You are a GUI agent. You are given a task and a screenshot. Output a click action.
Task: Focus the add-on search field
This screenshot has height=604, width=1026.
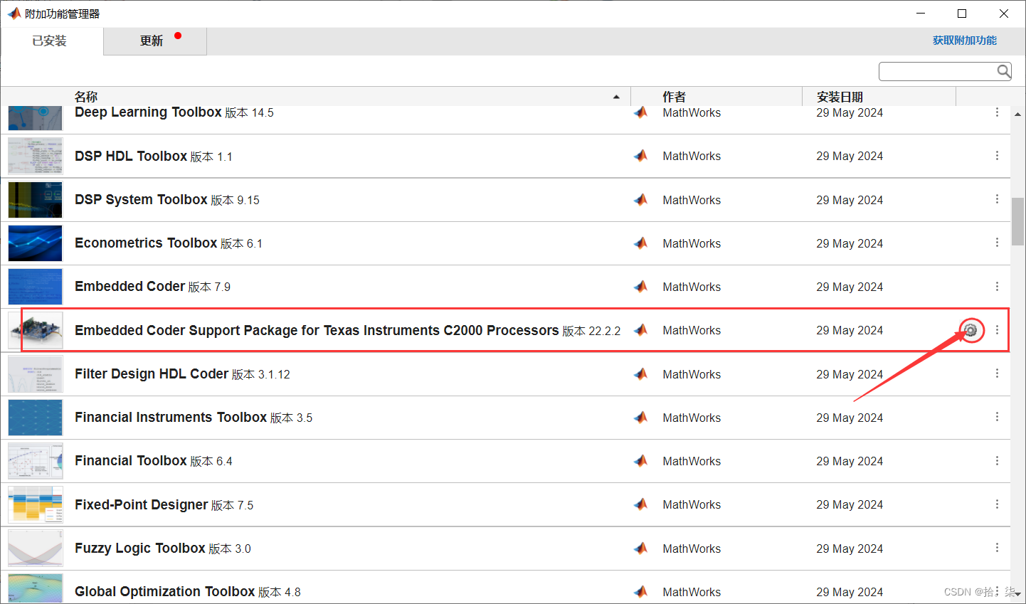click(945, 71)
